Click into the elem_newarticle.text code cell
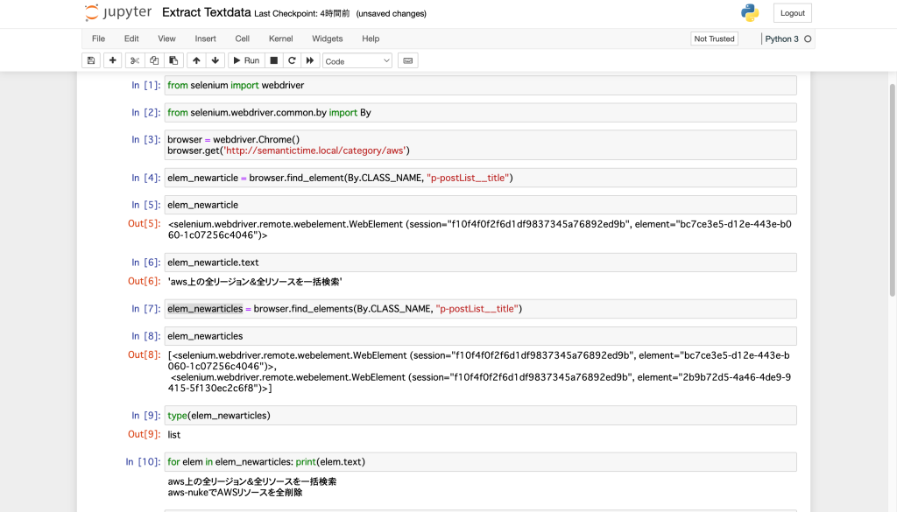The height and width of the screenshot is (512, 897). 480,263
